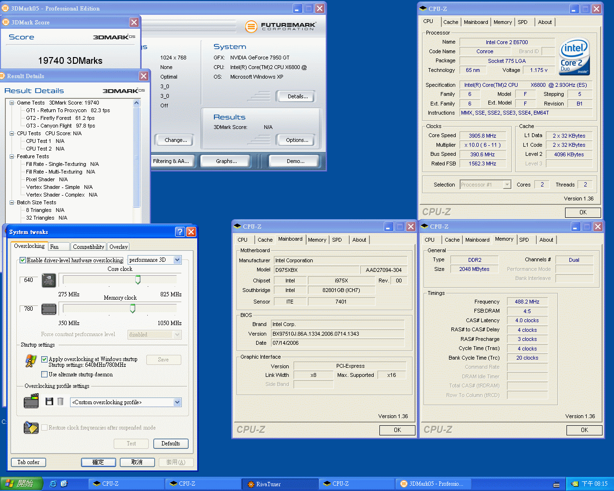The width and height of the screenshot is (614, 491).
Task: Collapse the CPU Tests tree node
Action: click(12, 133)
